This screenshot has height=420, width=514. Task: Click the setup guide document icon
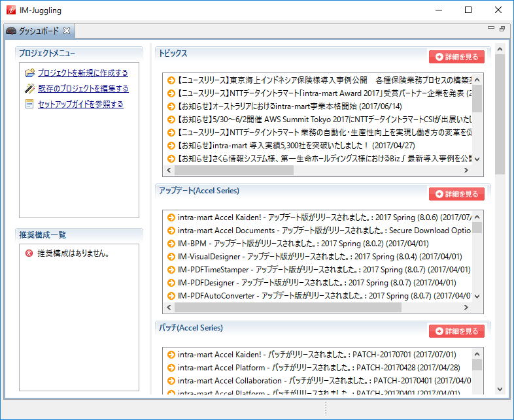[x=29, y=104]
